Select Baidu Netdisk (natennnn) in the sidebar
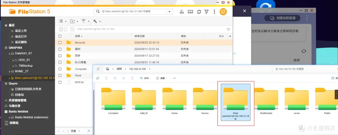The height and width of the screenshot is (135, 338). point(32,117)
